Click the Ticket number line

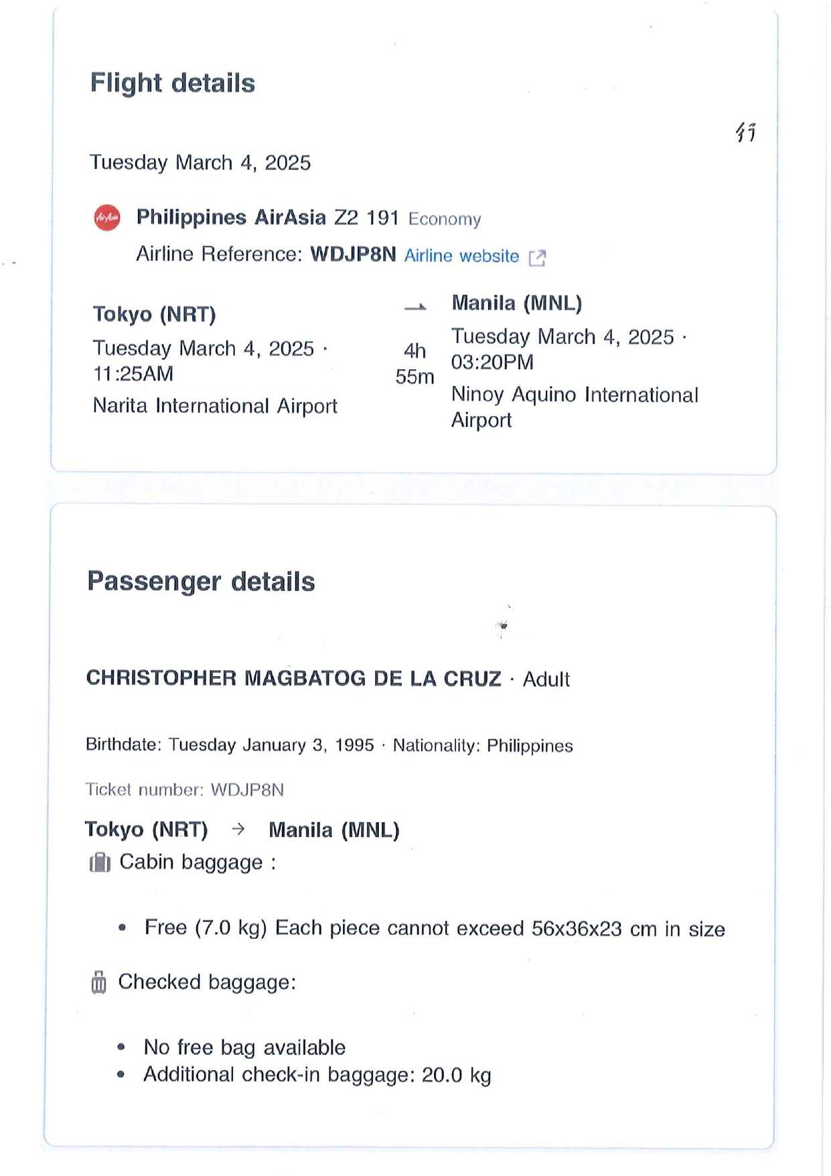pos(185,790)
